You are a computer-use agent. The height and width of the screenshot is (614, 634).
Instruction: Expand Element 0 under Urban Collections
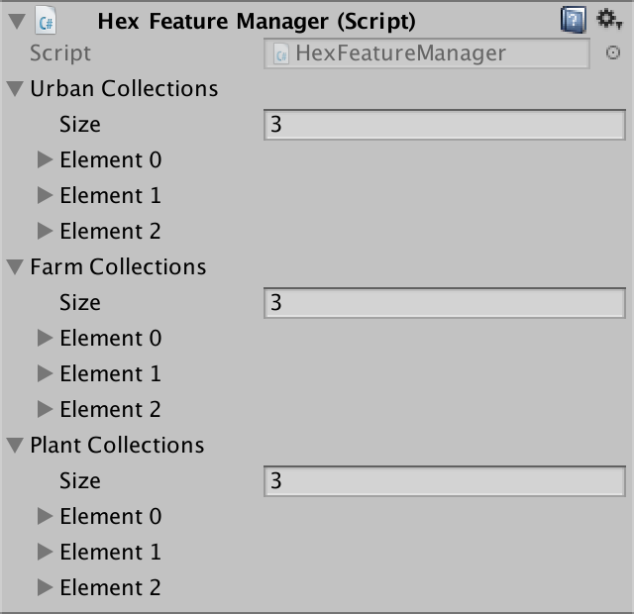point(45,160)
